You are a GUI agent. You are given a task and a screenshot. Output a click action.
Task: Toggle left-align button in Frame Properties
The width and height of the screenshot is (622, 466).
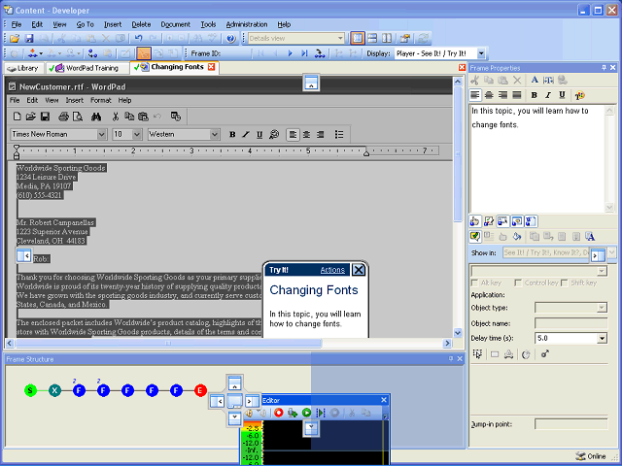(x=475, y=95)
